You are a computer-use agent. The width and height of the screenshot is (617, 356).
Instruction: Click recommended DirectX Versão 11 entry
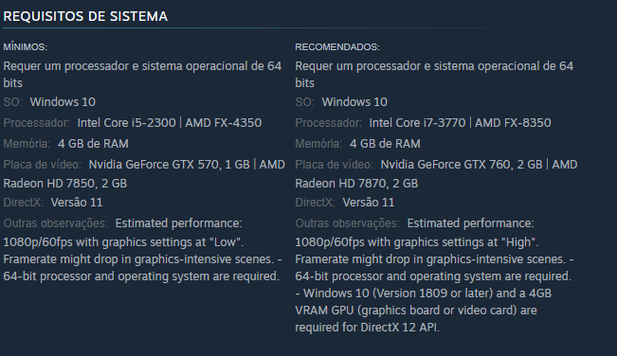369,203
